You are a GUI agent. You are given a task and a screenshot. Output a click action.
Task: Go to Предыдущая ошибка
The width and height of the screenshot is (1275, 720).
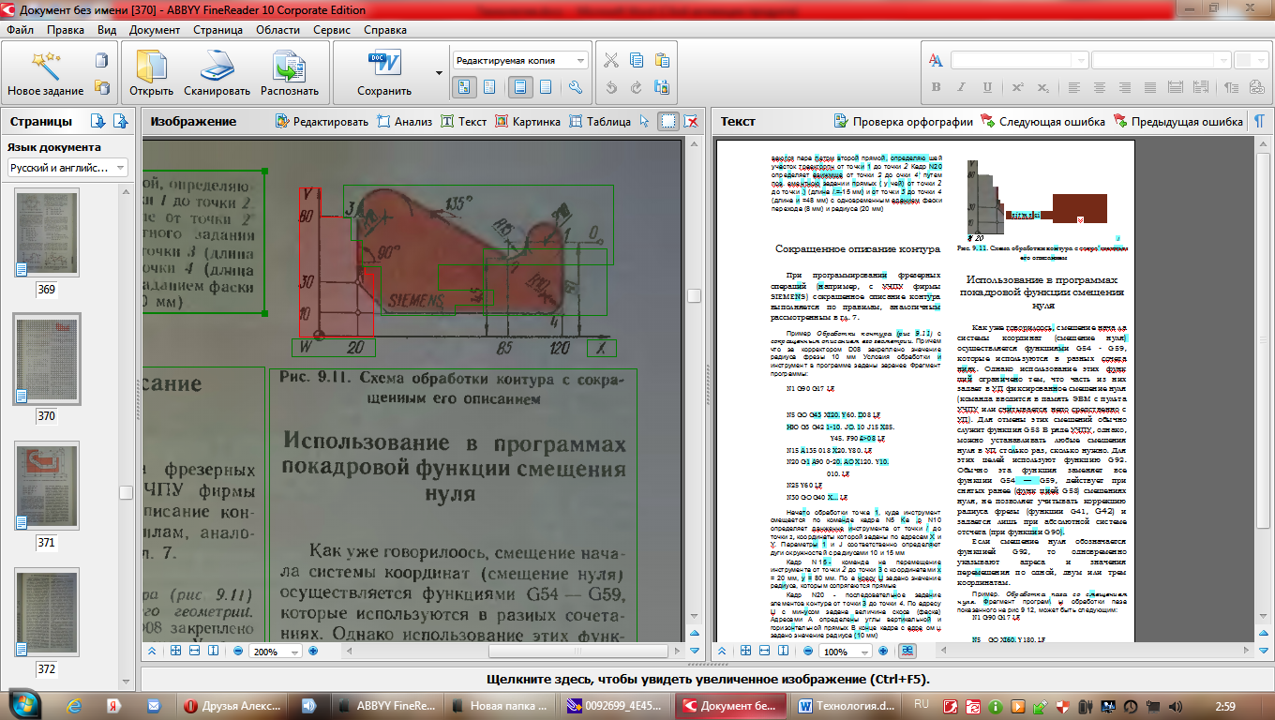click(x=1177, y=121)
